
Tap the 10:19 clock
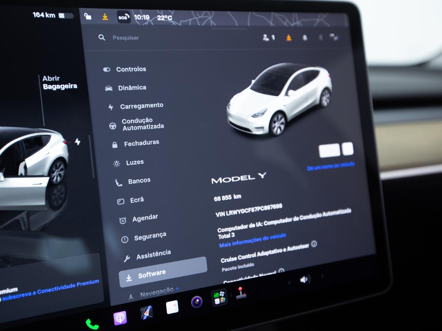pyautogui.click(x=141, y=17)
